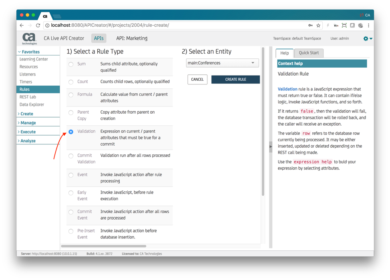
Task: Click the vertical scrollbar of rule panel
Action: (x=263, y=122)
